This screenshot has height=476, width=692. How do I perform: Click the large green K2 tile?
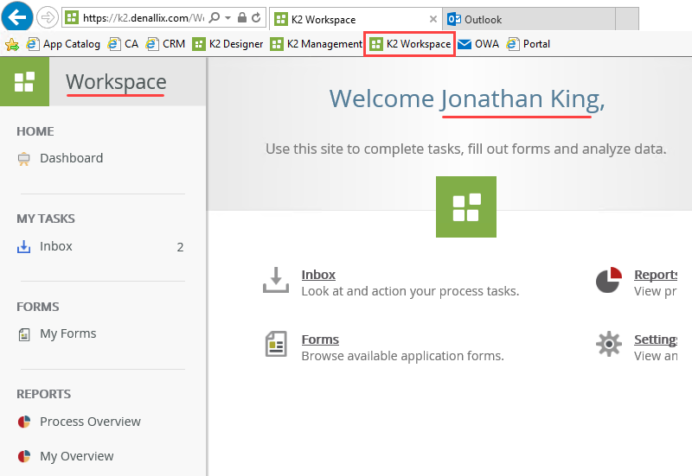click(466, 206)
